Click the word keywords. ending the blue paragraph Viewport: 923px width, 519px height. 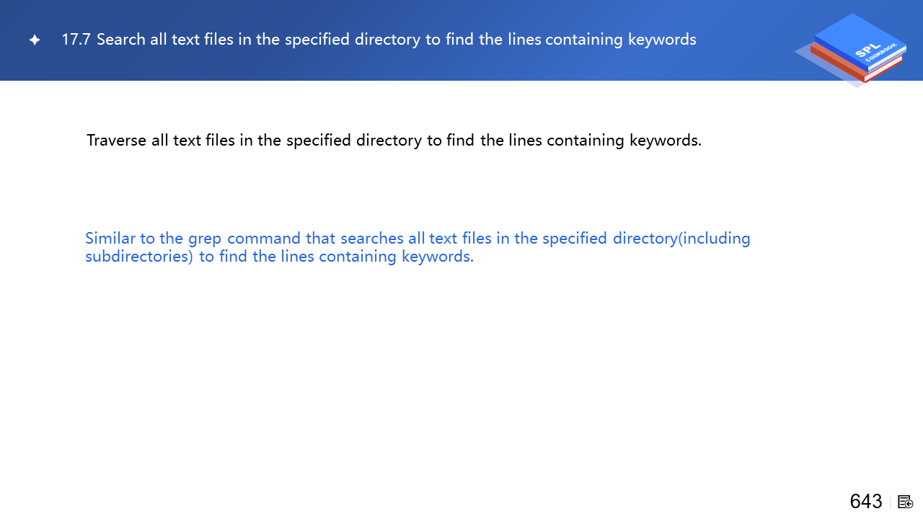438,257
